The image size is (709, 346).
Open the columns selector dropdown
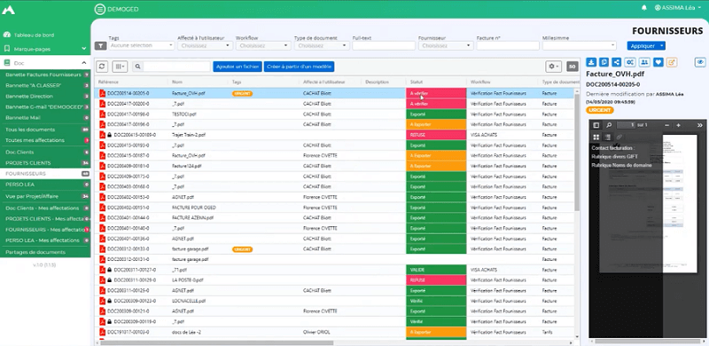pos(120,67)
